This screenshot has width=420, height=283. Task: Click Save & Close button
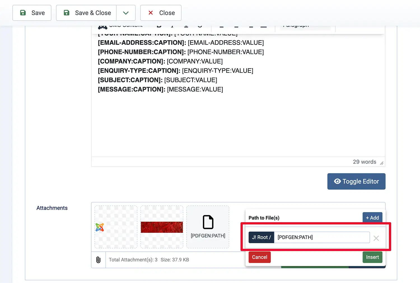[86, 13]
